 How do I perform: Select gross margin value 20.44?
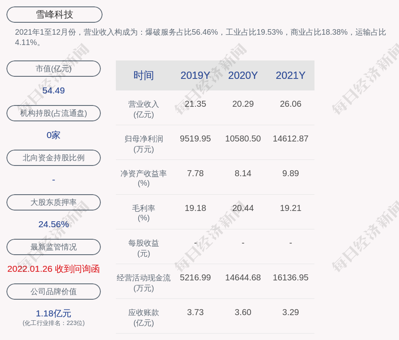243,208
